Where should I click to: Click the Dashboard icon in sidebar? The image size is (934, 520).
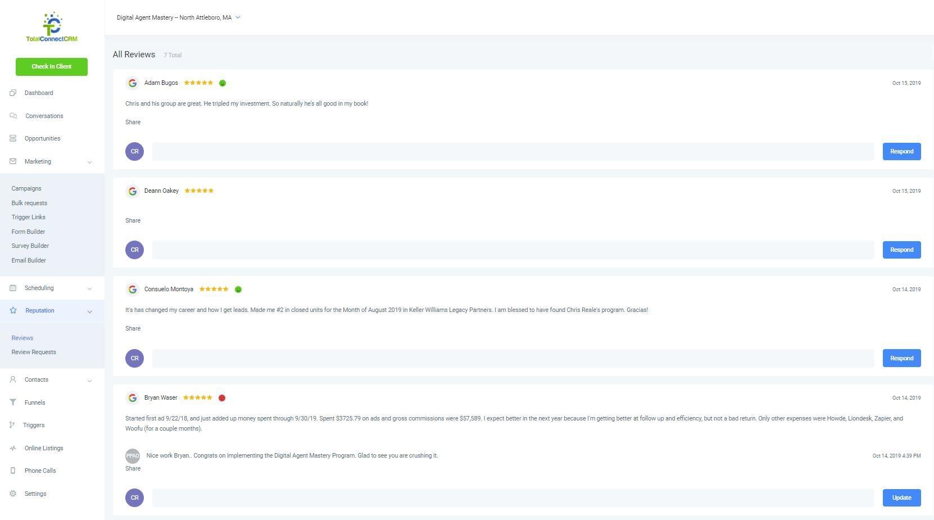13,93
